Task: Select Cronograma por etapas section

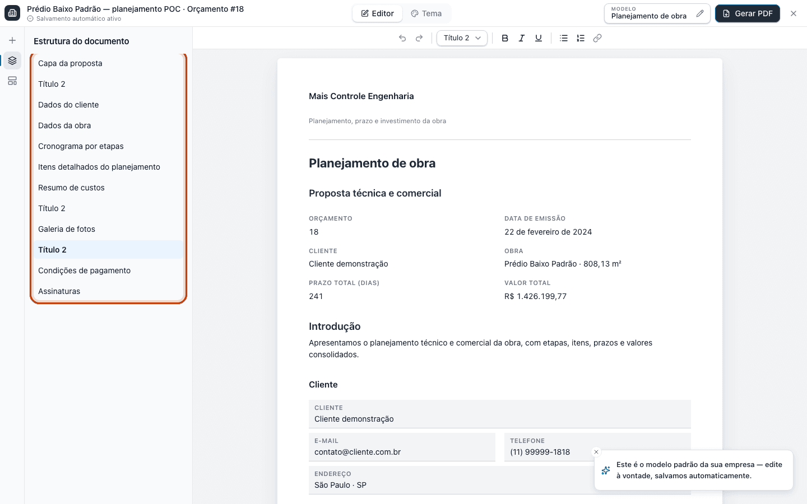Action: coord(108,146)
